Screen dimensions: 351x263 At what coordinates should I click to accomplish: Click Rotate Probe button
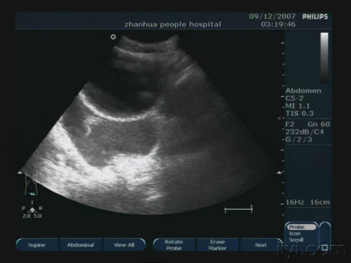coord(174,245)
